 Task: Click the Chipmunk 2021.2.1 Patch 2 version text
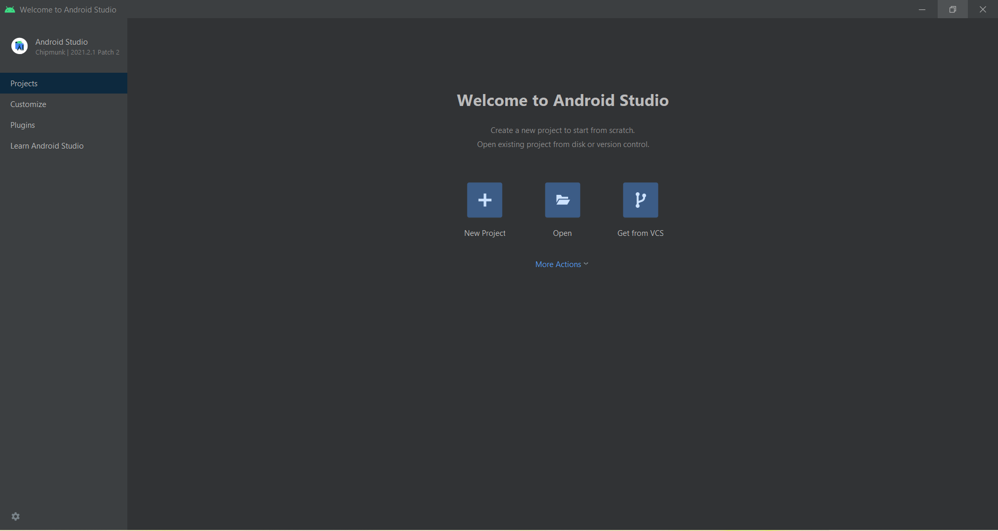pos(77,52)
